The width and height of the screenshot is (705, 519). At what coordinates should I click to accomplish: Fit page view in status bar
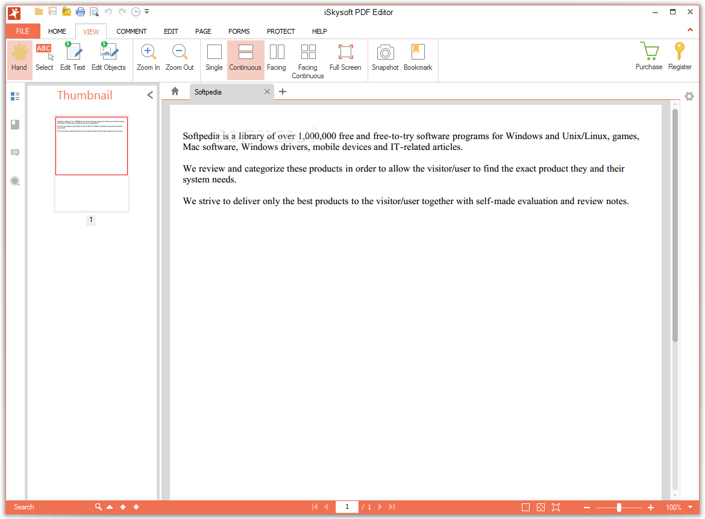[540, 508]
